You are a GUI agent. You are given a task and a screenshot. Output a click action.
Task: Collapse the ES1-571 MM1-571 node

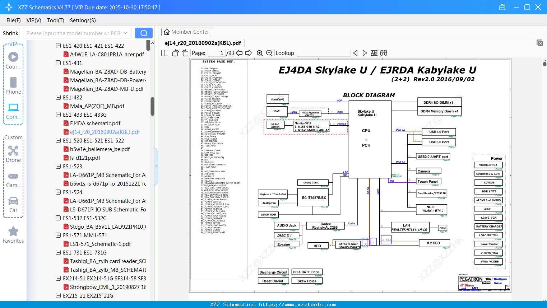point(58,235)
